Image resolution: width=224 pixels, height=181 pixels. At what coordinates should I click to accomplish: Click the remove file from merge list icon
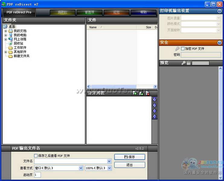click(x=148, y=93)
